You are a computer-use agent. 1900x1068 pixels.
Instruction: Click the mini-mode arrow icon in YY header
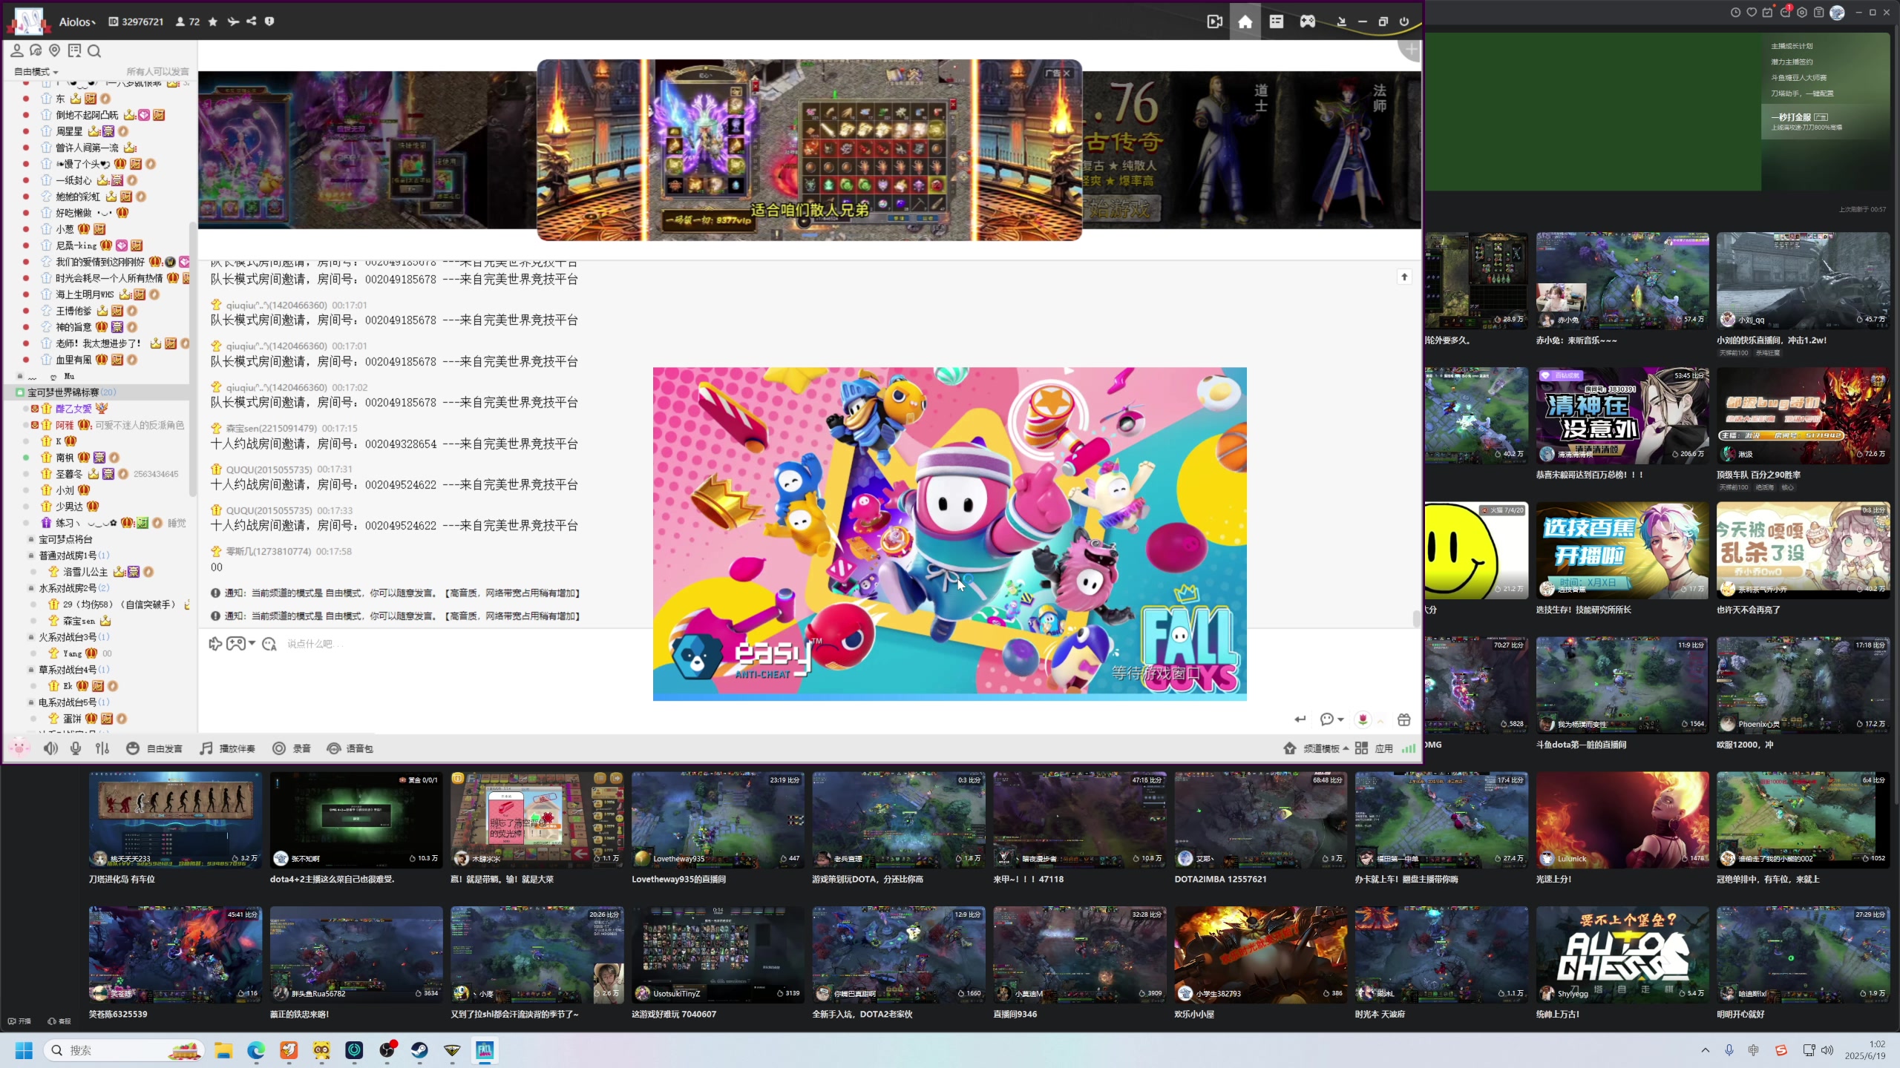(x=1342, y=22)
